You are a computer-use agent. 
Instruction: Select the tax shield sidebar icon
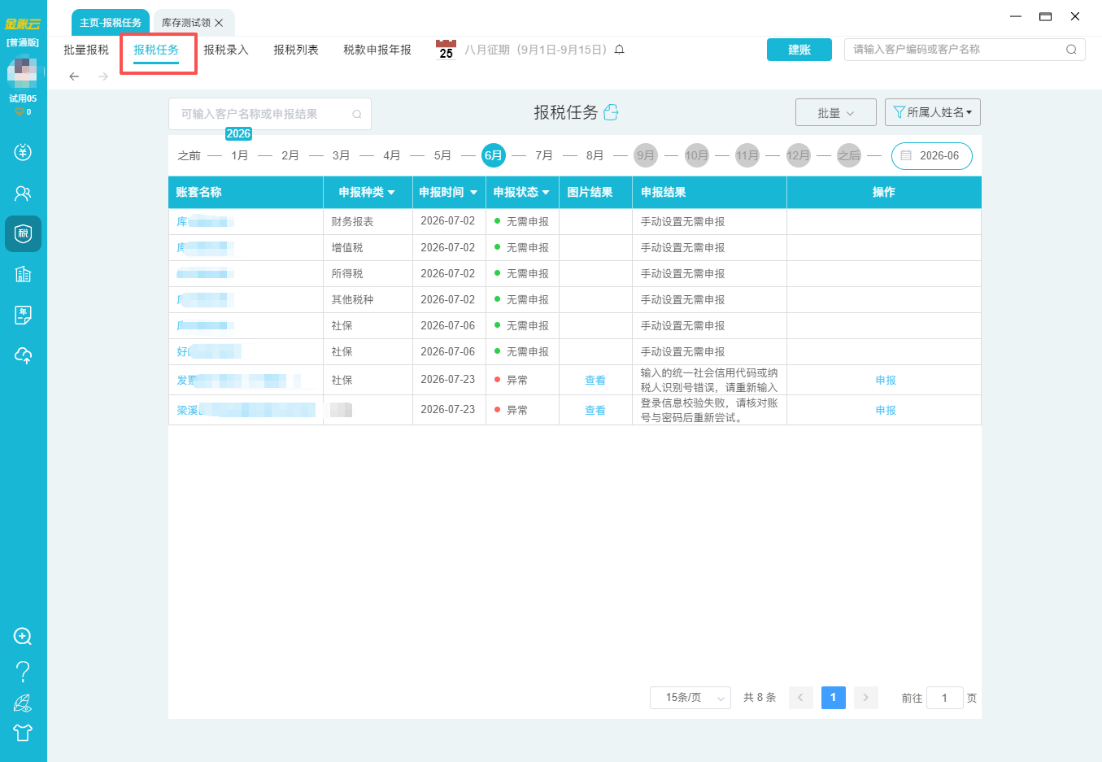23,233
